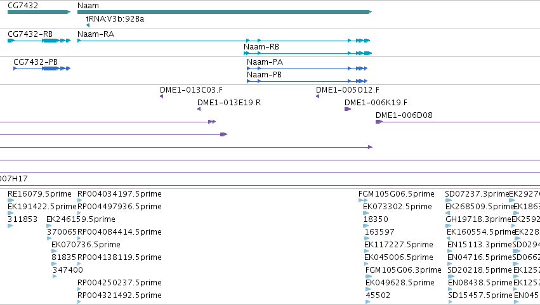Click the RP004497936.5prime arrow

(x=79, y=213)
